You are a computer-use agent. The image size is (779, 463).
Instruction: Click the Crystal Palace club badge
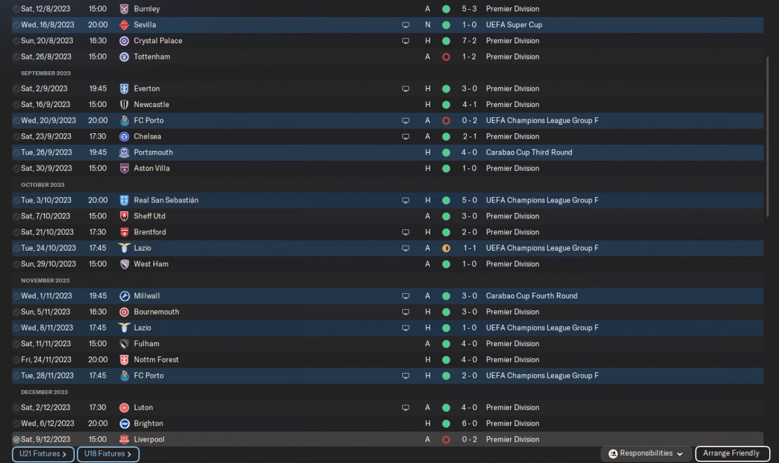tap(124, 41)
